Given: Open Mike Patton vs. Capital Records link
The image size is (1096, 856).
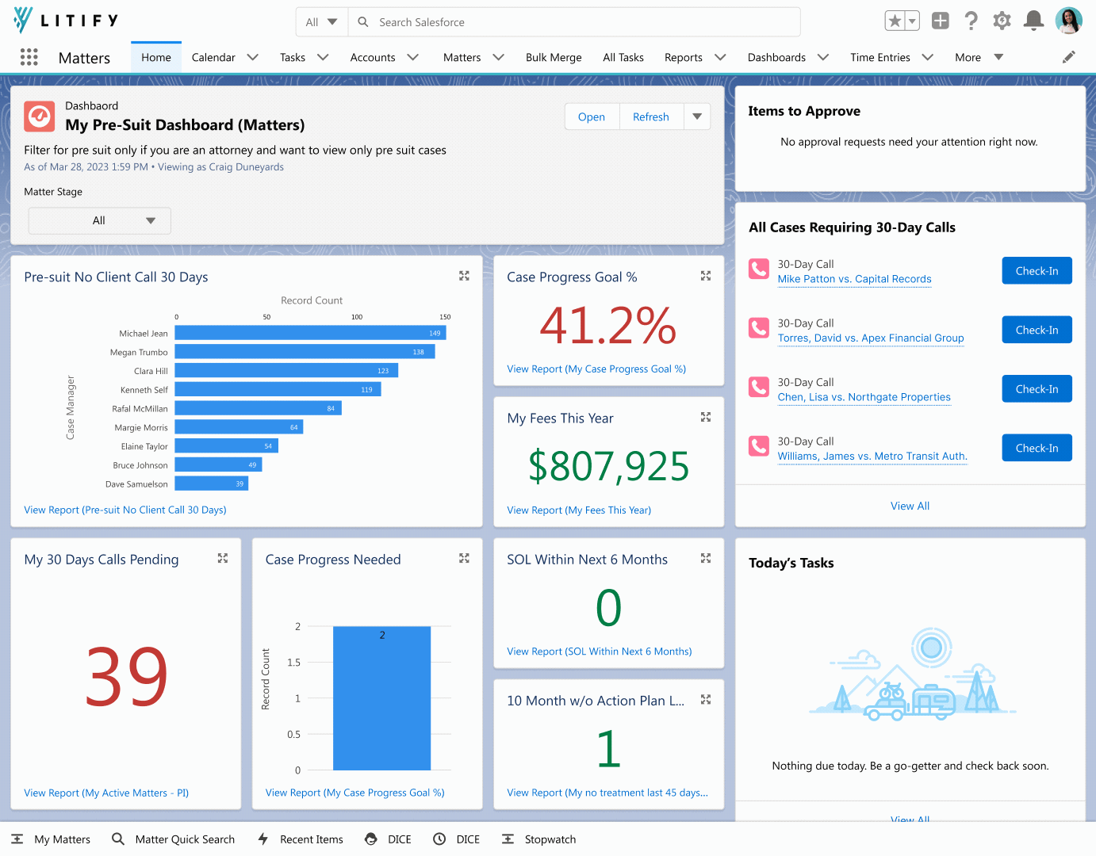Looking at the screenshot, I should (x=854, y=279).
